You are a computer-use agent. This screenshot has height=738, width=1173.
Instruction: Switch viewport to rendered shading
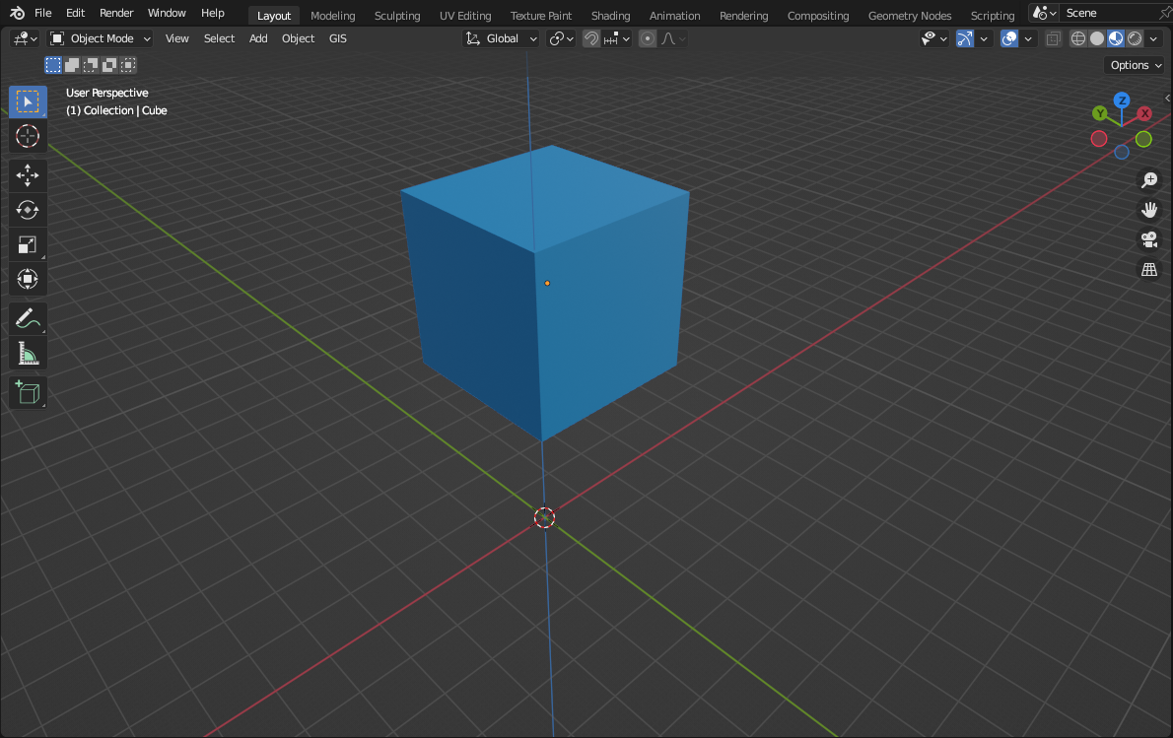(1133, 37)
